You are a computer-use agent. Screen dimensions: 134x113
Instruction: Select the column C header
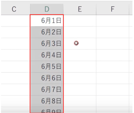coord(15,9)
